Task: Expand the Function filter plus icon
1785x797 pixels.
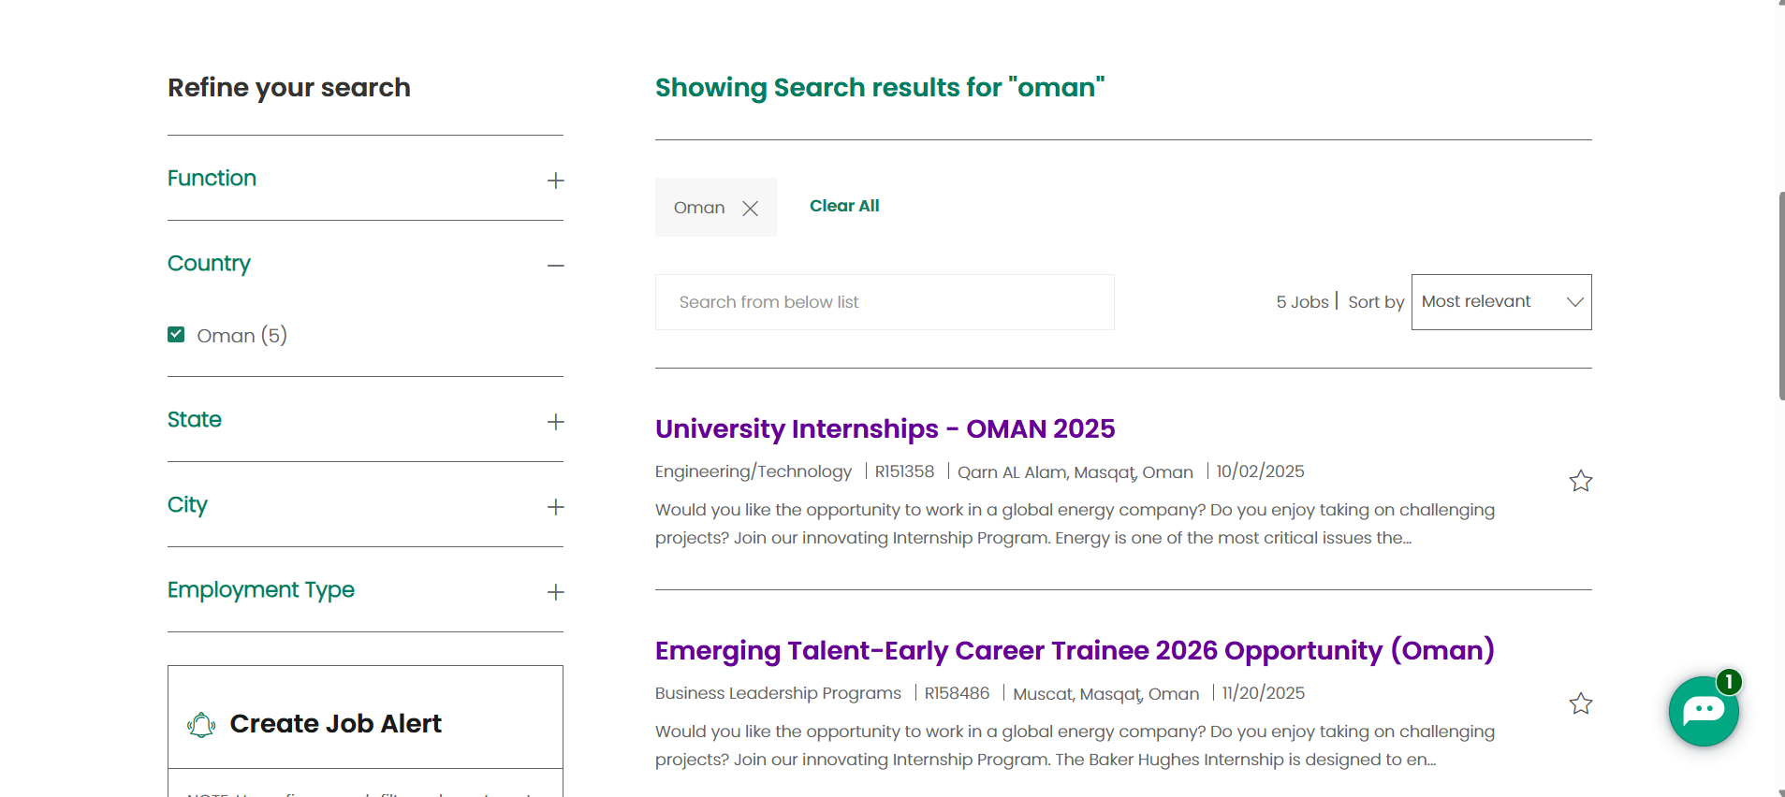Action: (555, 181)
